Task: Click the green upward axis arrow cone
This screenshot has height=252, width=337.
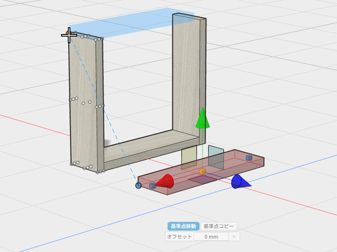Action: click(203, 118)
